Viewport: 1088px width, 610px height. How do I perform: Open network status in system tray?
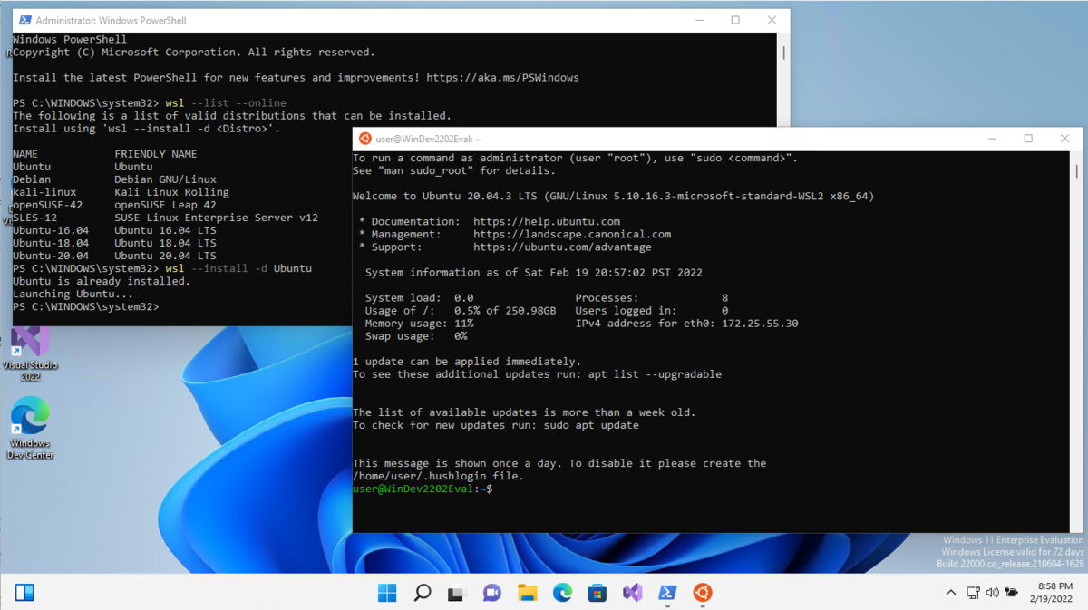point(973,593)
